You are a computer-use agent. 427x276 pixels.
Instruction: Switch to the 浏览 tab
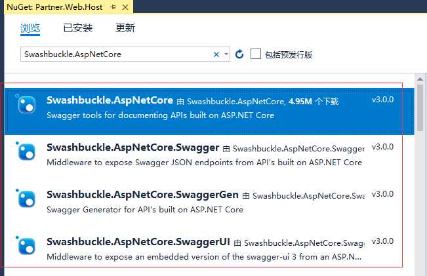coord(30,28)
